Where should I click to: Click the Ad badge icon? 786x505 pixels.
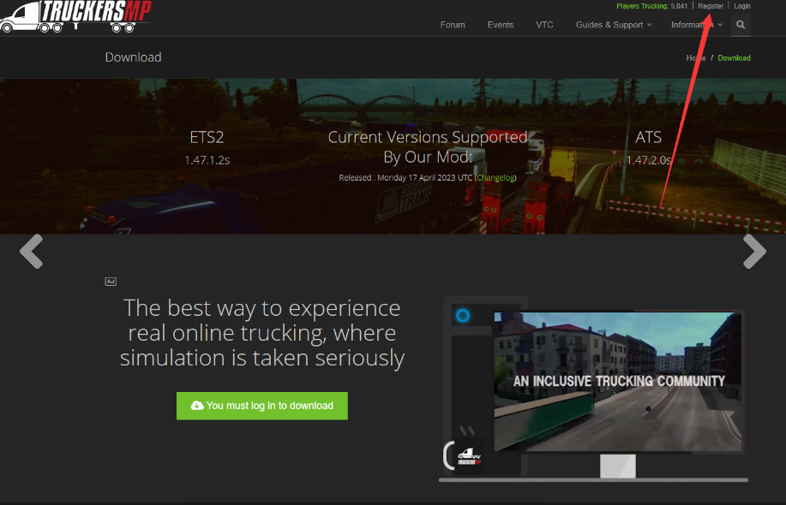click(x=111, y=282)
